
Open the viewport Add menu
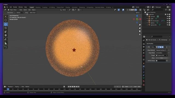(x=29, y=10)
